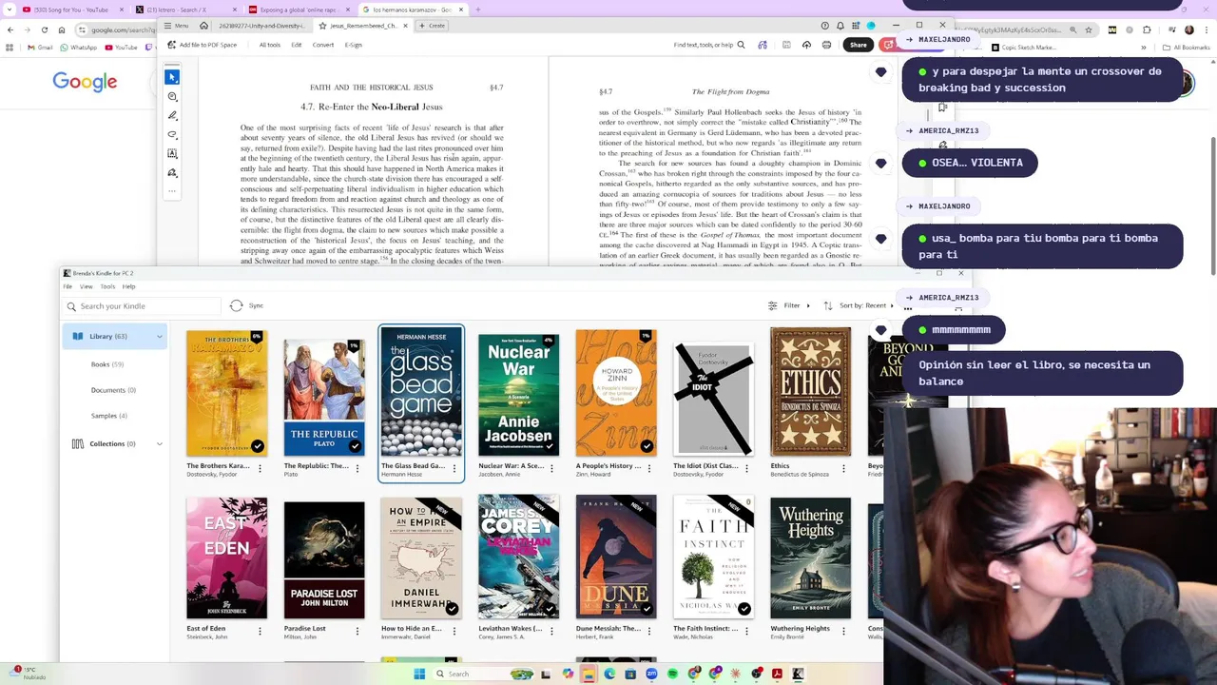The image size is (1217, 685).
Task: Go back in Chrome browser
Action: [x=10, y=29]
